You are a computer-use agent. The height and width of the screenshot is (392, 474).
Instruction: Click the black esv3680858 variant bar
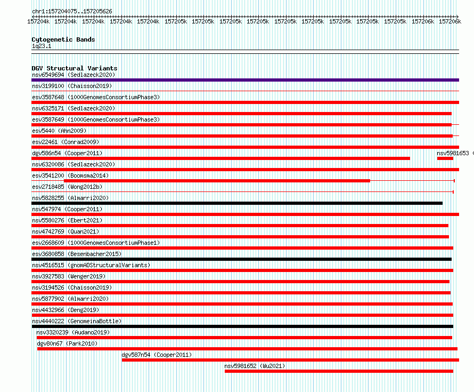[242, 259]
